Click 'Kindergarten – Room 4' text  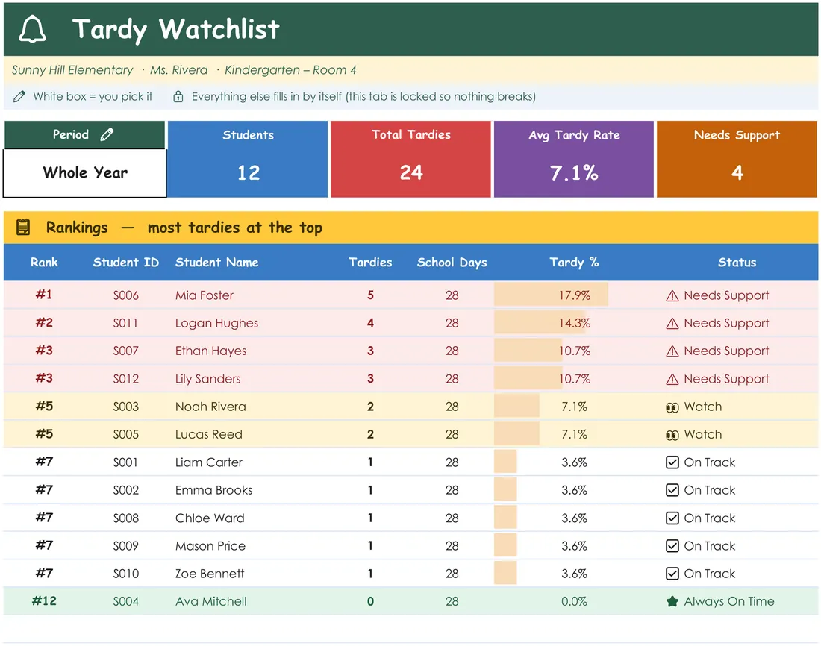(x=290, y=70)
